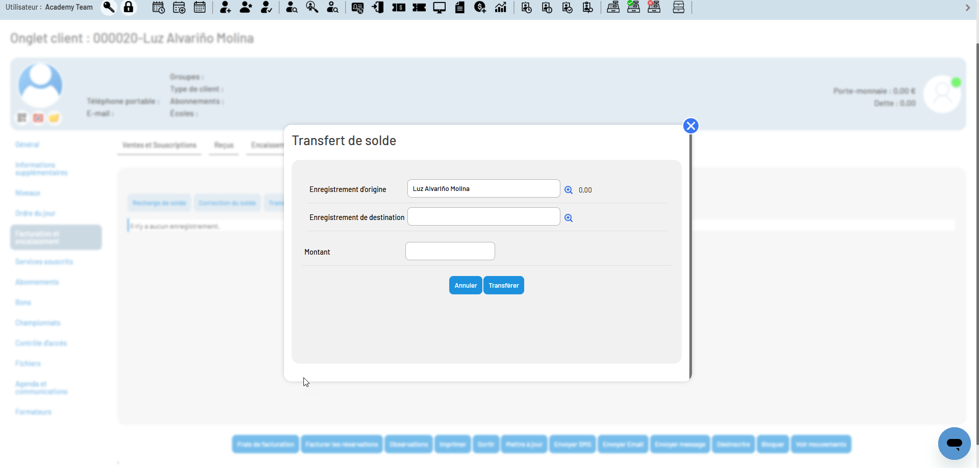Click the blank ticket voucher icon
979x468 pixels.
[x=419, y=7]
